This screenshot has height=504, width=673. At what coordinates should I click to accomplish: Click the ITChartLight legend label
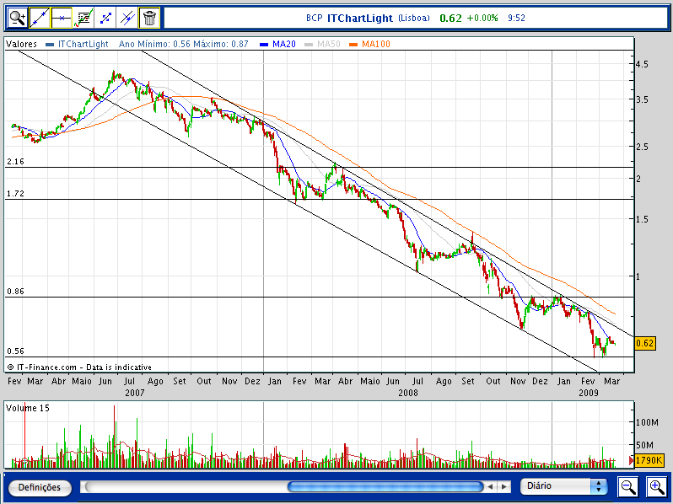coord(83,44)
